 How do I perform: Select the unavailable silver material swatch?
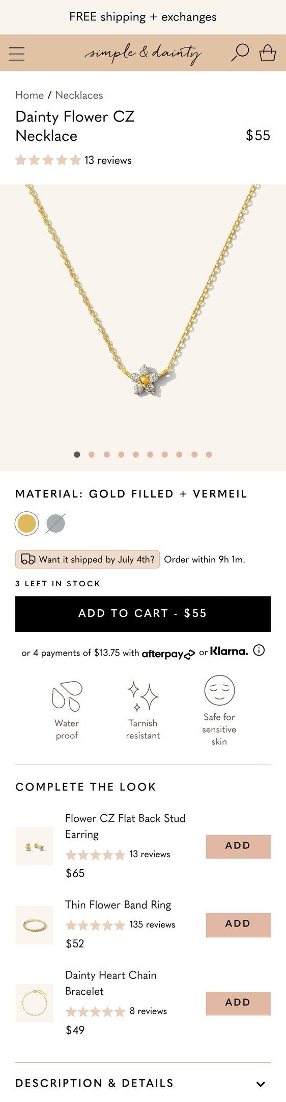pyautogui.click(x=55, y=523)
